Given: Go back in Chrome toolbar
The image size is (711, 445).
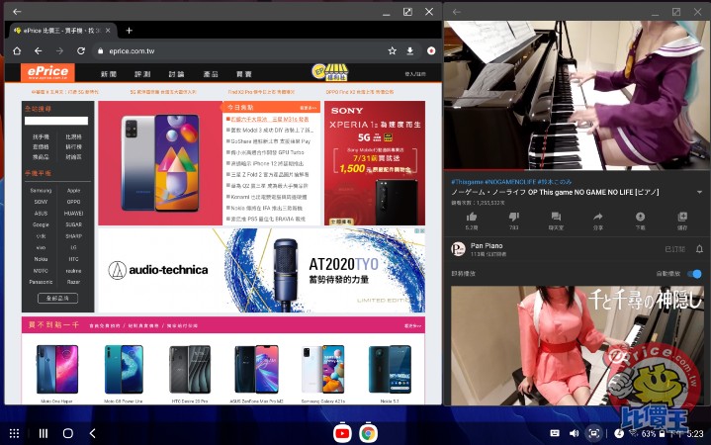Looking at the screenshot, I should [x=39, y=50].
